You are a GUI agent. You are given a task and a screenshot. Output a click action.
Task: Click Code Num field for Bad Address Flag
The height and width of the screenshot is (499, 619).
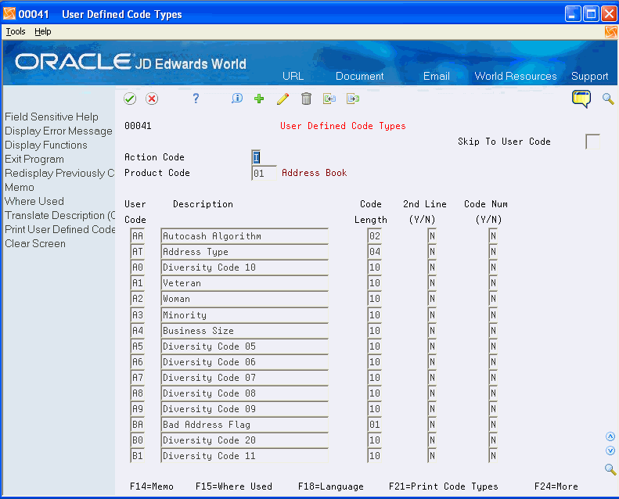[x=493, y=425]
